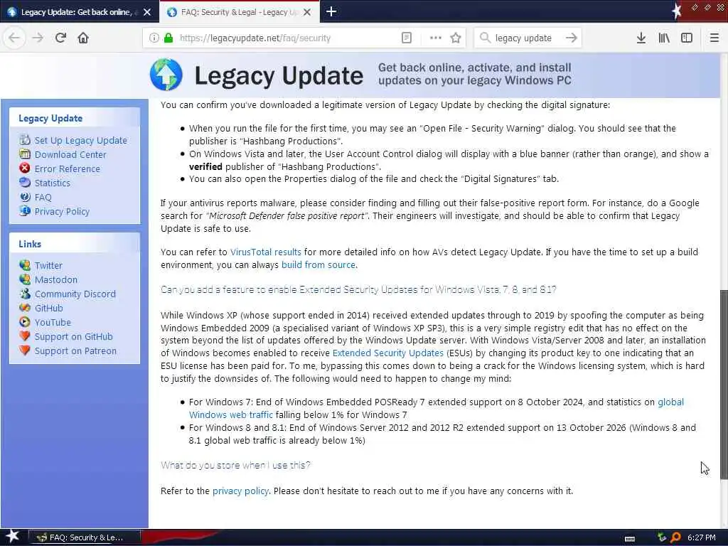This screenshot has height=546, width=728.
Task: Click the Support on Patreon heart icon
Action: pyautogui.click(x=25, y=350)
